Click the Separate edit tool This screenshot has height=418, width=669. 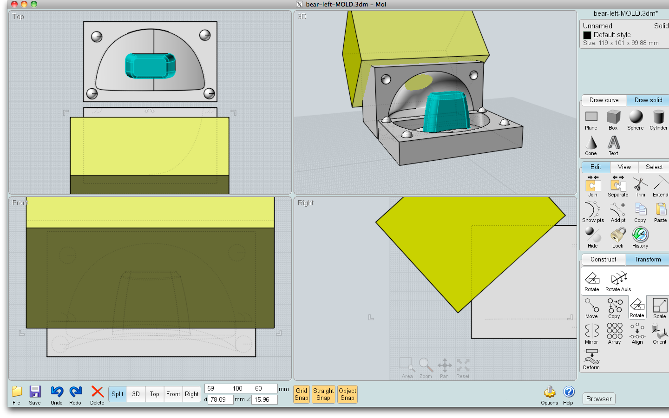[x=618, y=186]
